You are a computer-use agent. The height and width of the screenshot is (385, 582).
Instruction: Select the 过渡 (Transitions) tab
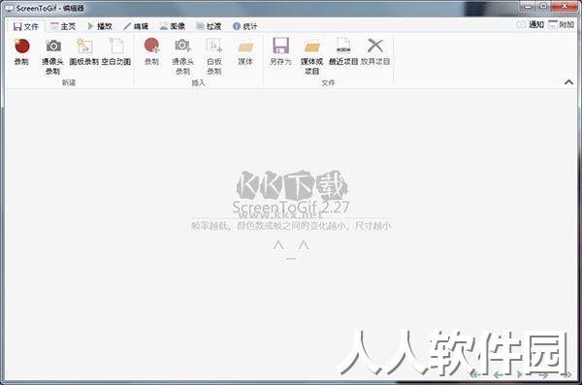(x=209, y=26)
